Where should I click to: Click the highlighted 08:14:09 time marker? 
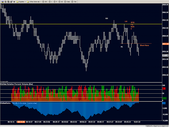point(21,122)
